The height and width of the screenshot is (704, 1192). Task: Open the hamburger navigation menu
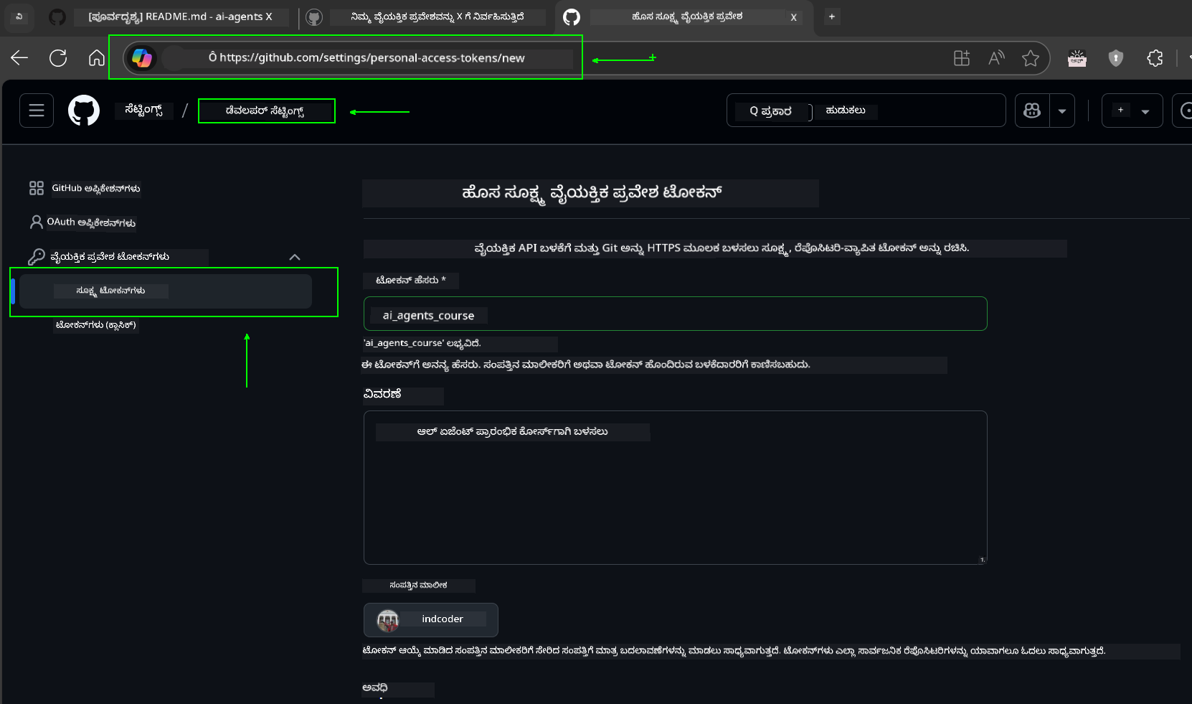(x=36, y=110)
